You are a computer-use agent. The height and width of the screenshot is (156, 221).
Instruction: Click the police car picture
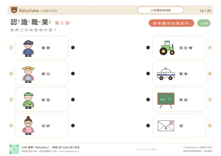(166, 74)
